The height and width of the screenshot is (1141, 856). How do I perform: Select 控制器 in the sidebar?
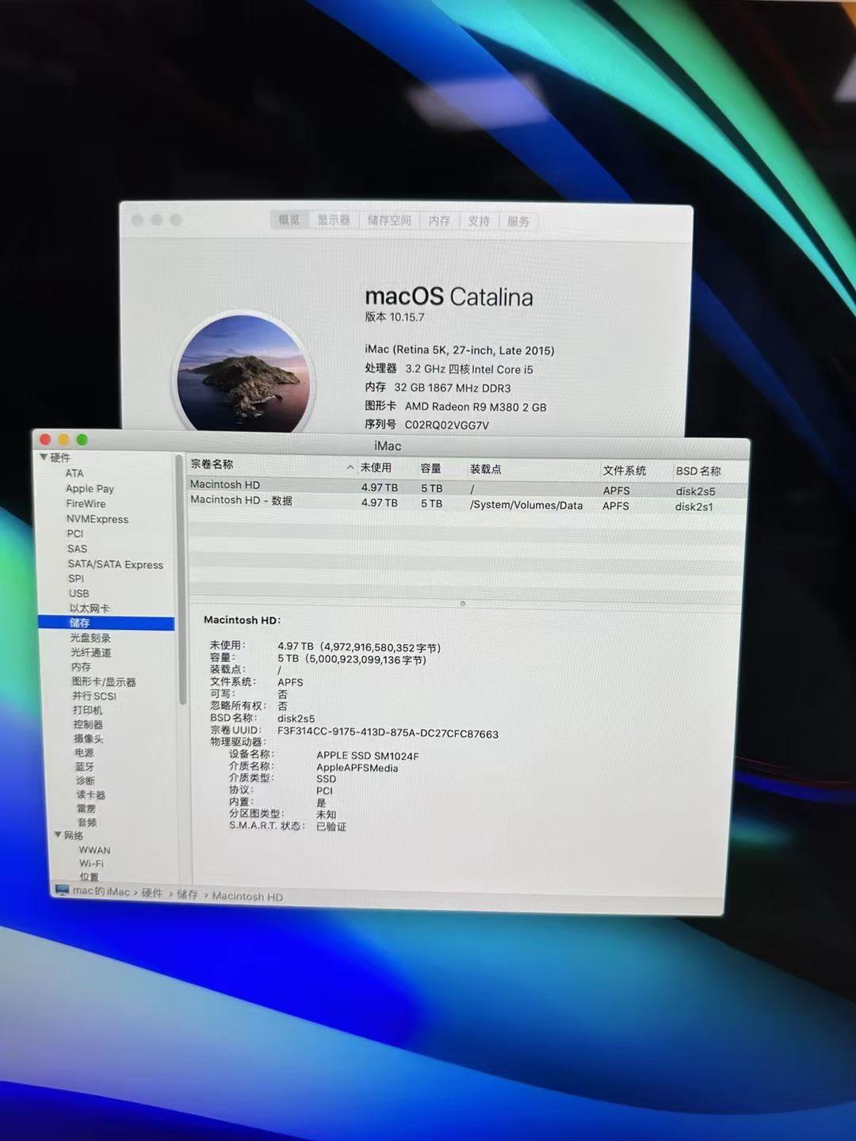[x=88, y=724]
